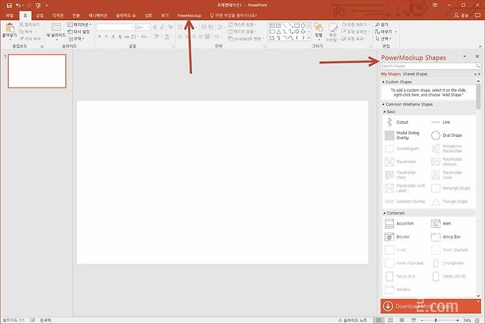The image size is (485, 324).
Task: Click the Undo arrow icon
Action: pos(19,5)
